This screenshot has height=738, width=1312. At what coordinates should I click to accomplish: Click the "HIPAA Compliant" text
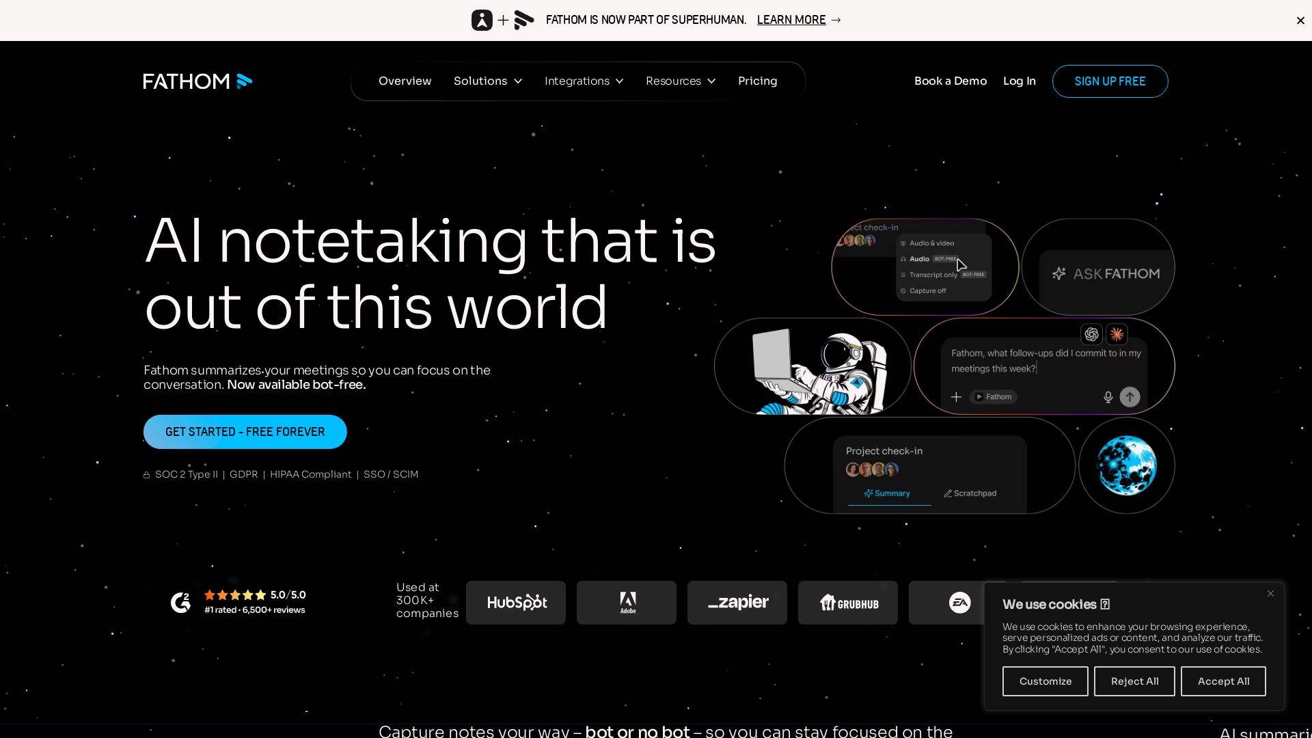[310, 474]
